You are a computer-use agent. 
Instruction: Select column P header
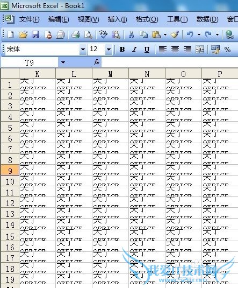click(x=220, y=74)
